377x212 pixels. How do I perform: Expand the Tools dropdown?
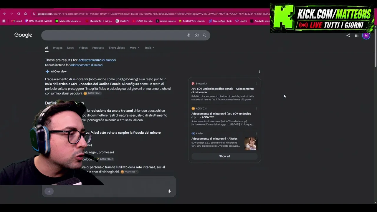149,48
